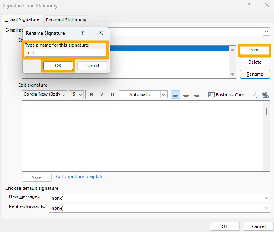Center the signature text
The height and width of the screenshot is (232, 274).
[186, 95]
